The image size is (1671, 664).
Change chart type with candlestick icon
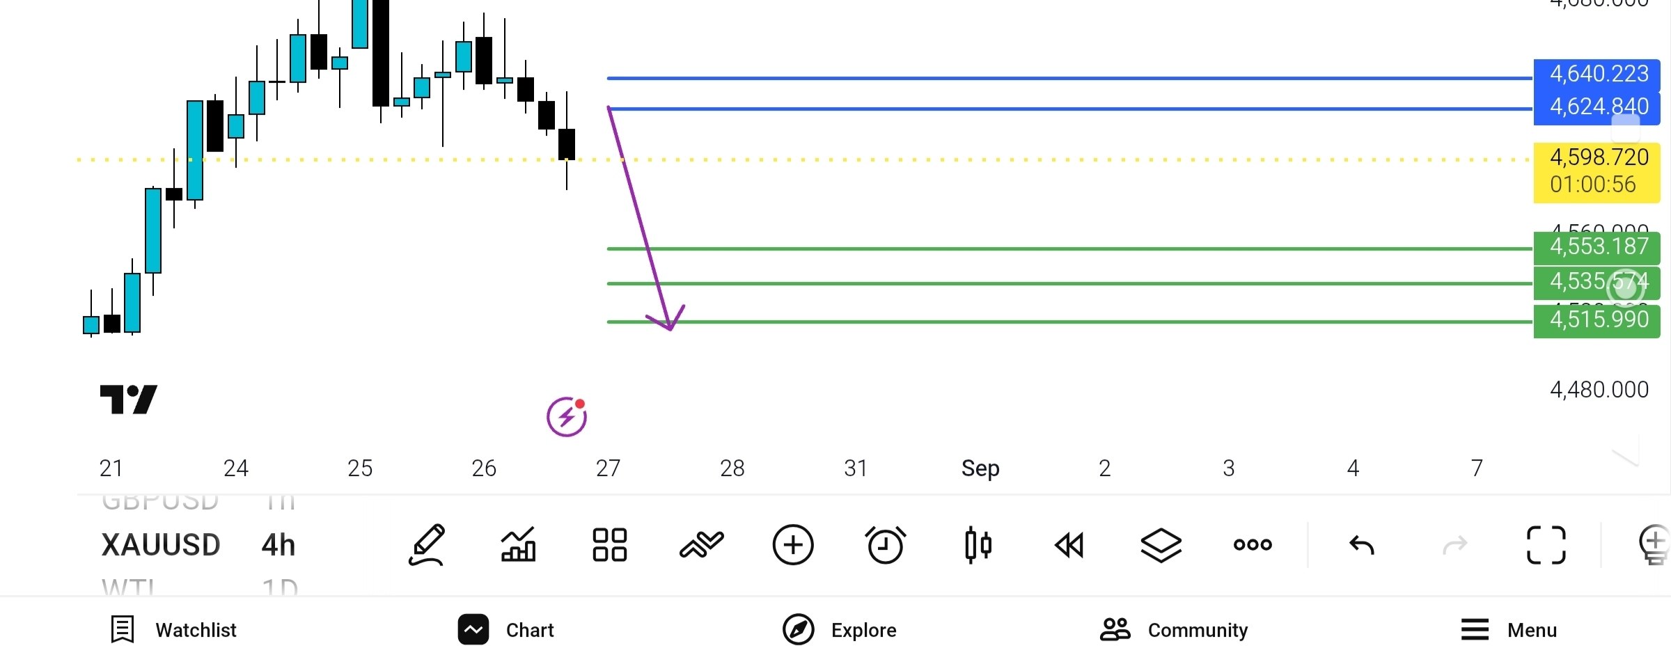(978, 545)
